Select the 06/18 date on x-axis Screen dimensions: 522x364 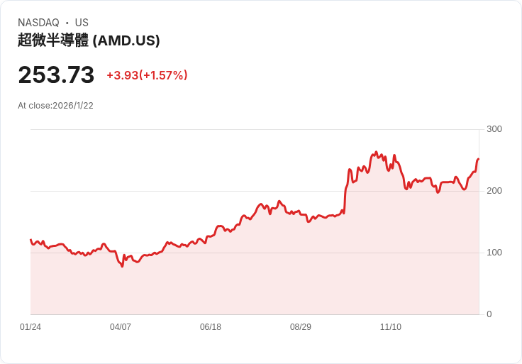tap(211, 327)
